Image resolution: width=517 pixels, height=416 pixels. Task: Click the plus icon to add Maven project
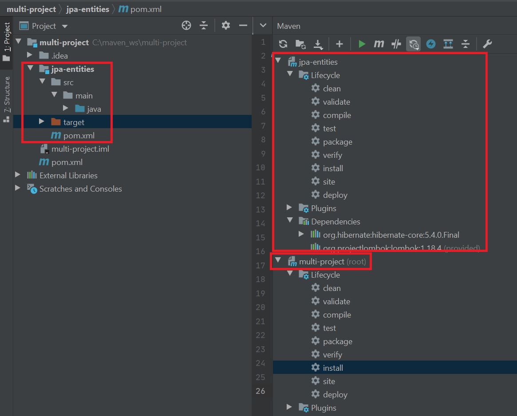tap(339, 44)
